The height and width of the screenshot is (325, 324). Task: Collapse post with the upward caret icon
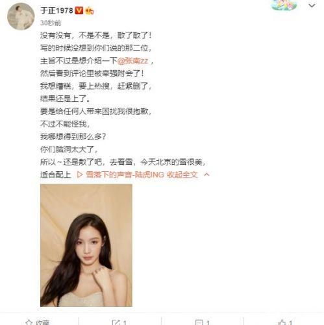coord(206,175)
